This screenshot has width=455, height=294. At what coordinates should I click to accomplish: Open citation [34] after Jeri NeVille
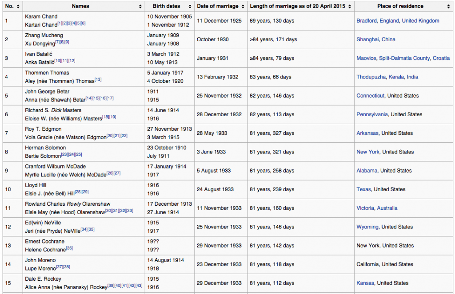pos(84,229)
